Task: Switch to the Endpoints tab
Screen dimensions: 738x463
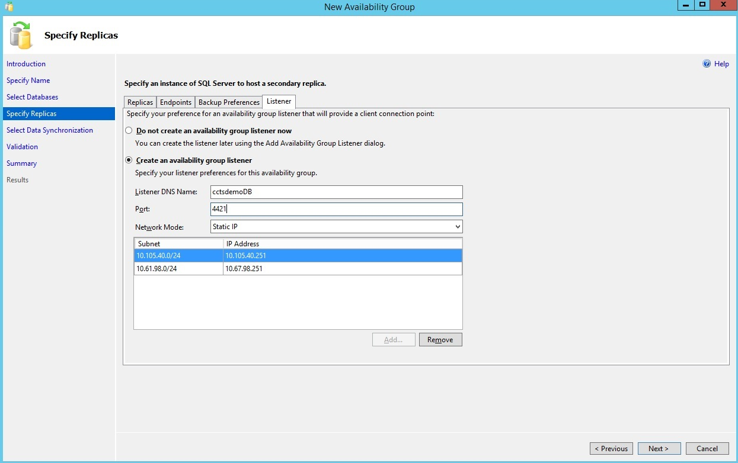Action: pyautogui.click(x=176, y=102)
